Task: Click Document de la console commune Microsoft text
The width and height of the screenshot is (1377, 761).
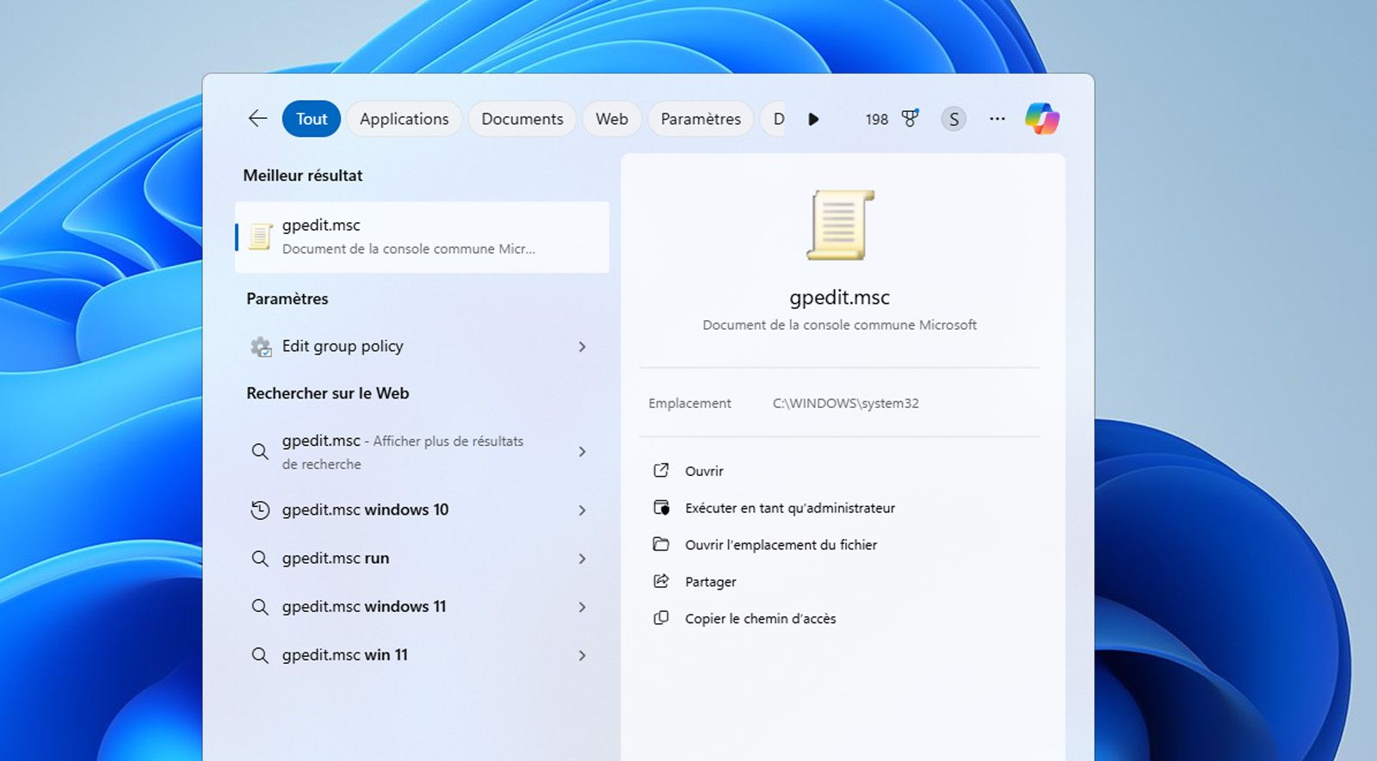Action: [x=839, y=325]
